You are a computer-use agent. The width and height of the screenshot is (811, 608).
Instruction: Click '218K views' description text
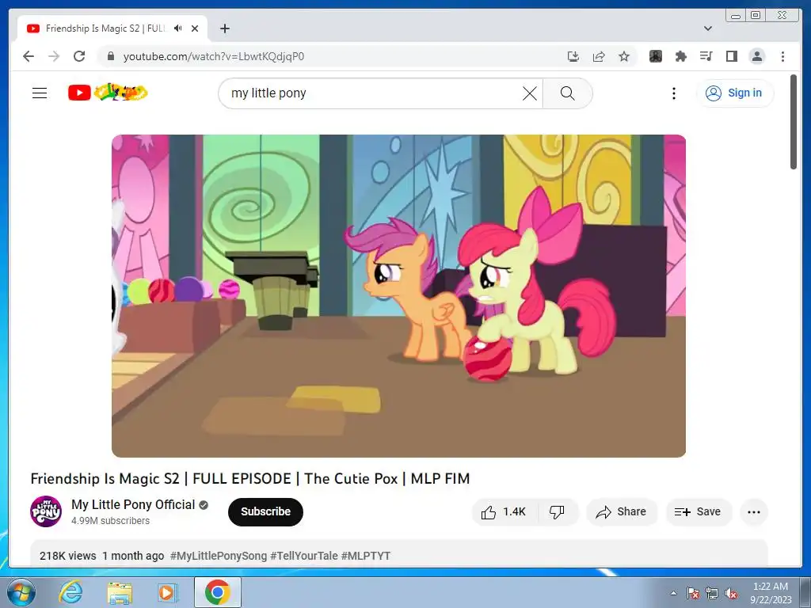coord(68,556)
